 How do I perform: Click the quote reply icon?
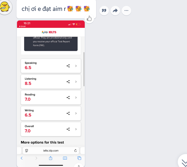point(104,11)
